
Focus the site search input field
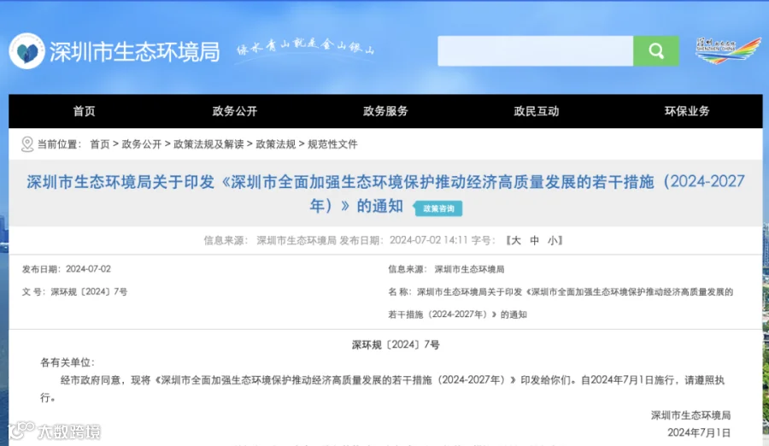pos(535,50)
